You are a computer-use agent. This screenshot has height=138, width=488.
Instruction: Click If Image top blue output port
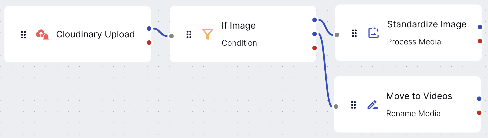tap(315, 20)
